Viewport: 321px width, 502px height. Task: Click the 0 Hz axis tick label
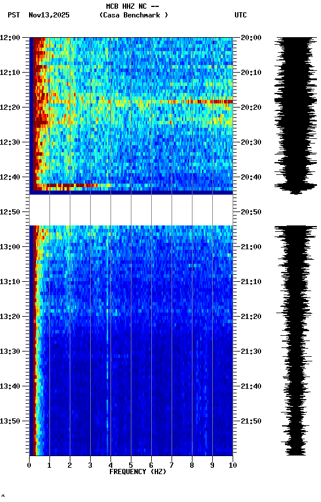tap(29, 465)
